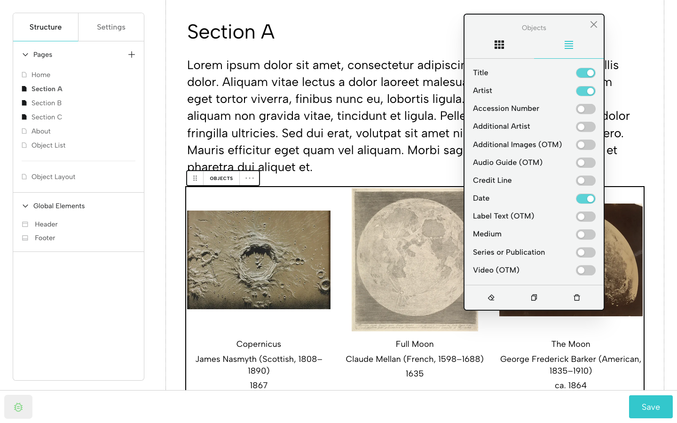This screenshot has width=677, height=423.
Task: Click the drag handle on Objects block
Action: pos(195,178)
